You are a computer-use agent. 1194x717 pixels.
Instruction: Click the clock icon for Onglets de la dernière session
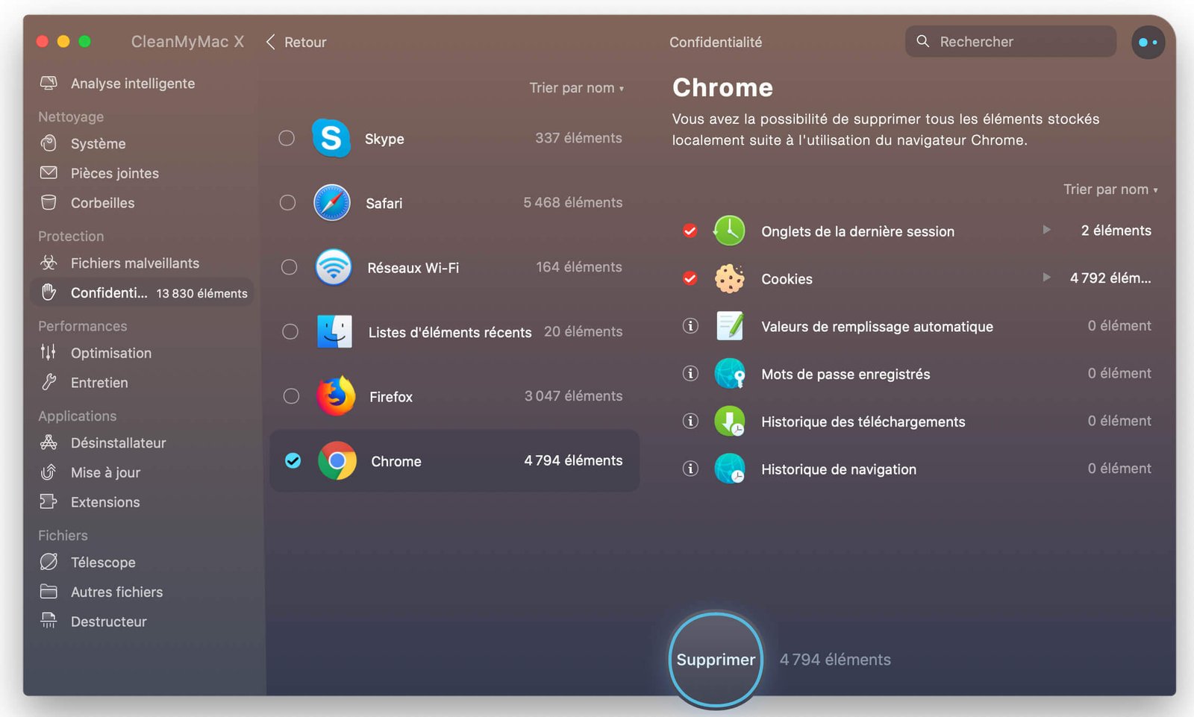coord(729,231)
